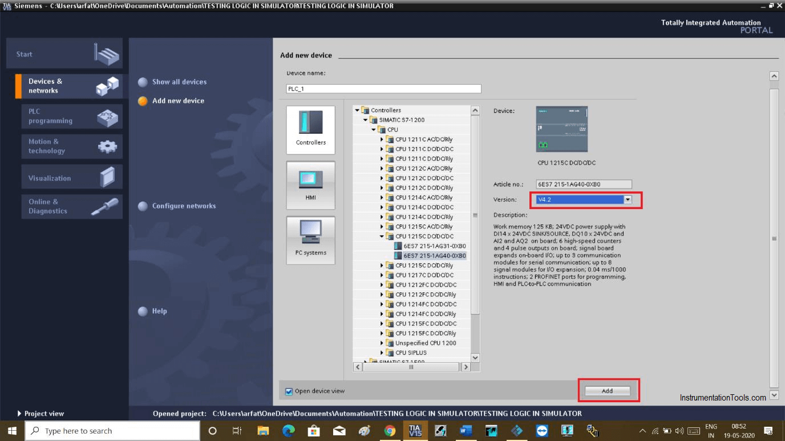
Task: Open the notification center icon
Action: 768,431
